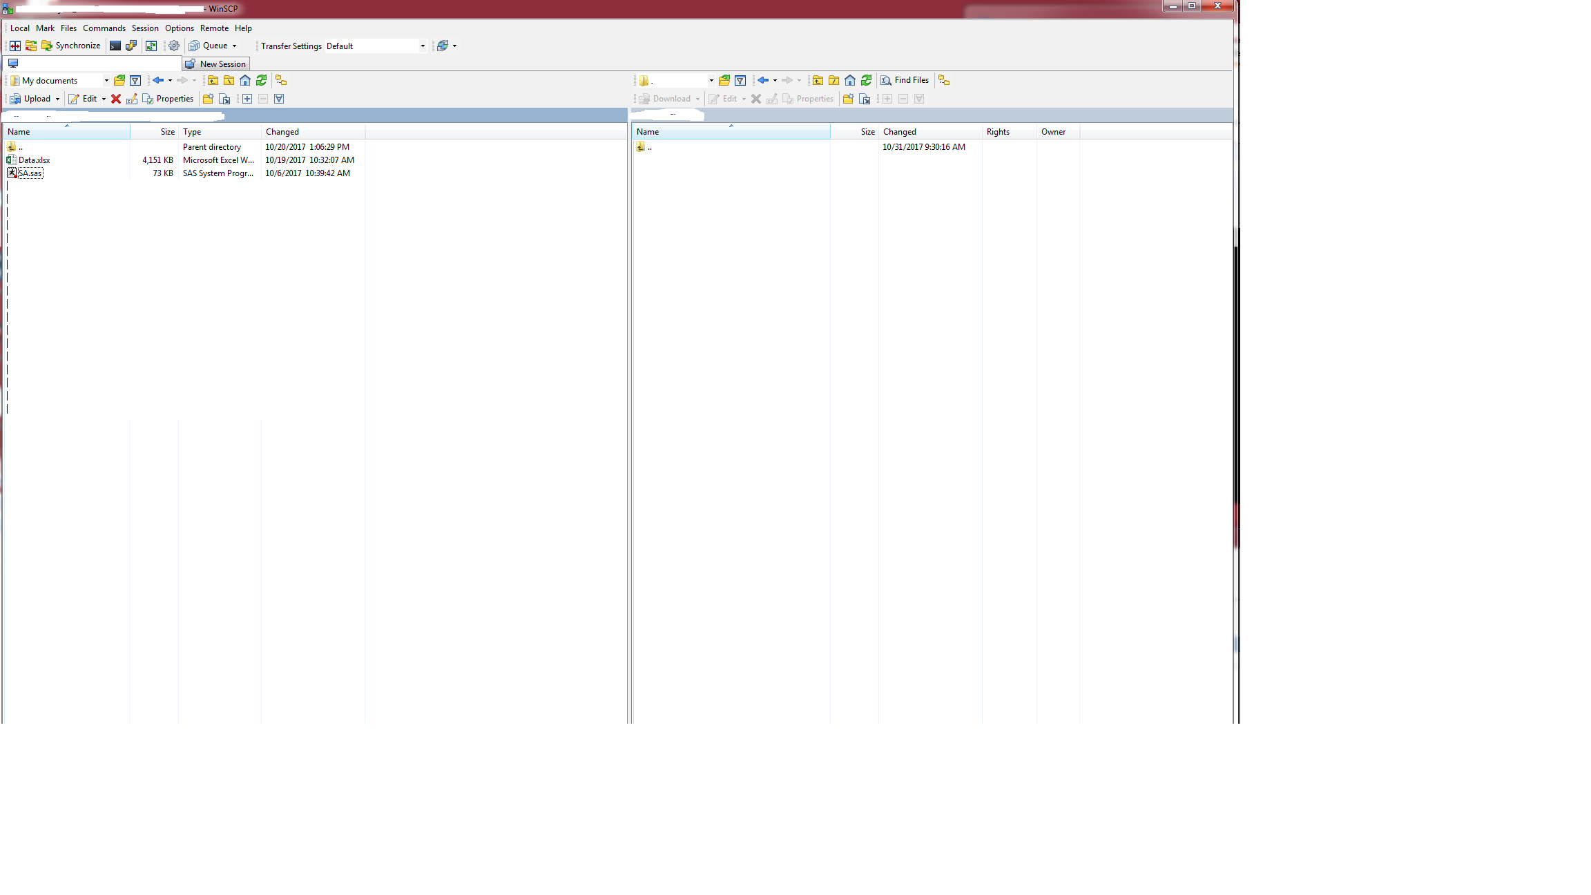Click the Synchronize toolbar button
1591x895 pixels.
pyautogui.click(x=71, y=46)
